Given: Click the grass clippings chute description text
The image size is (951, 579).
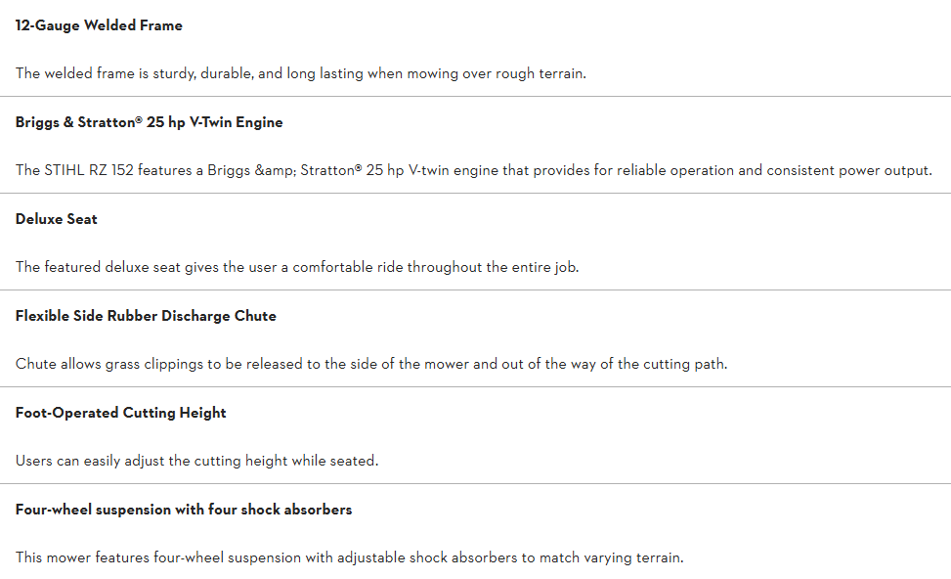Looking at the screenshot, I should 371,364.
